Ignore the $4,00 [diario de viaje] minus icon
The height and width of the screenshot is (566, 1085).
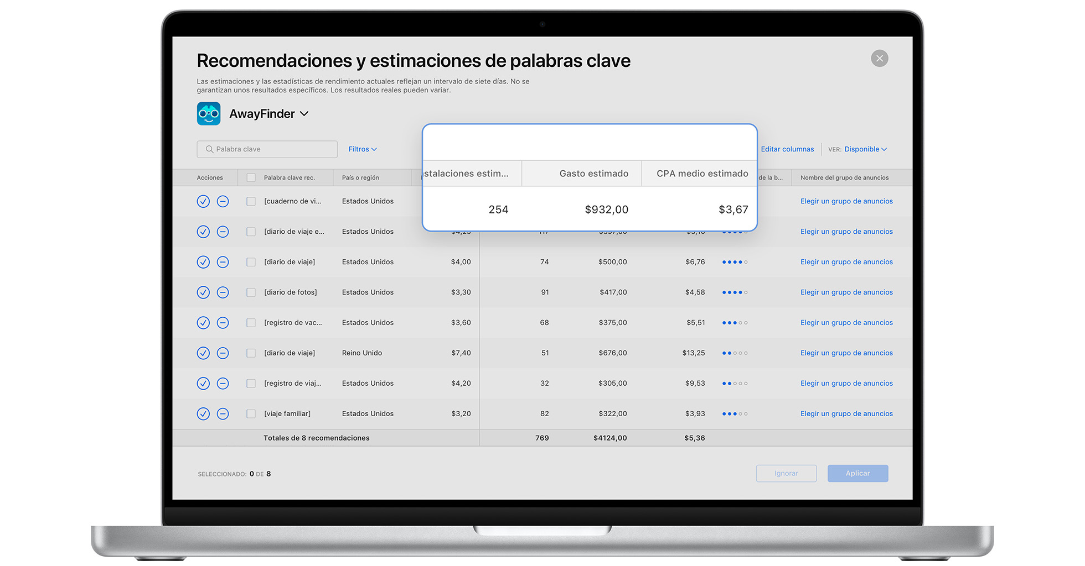tap(223, 262)
